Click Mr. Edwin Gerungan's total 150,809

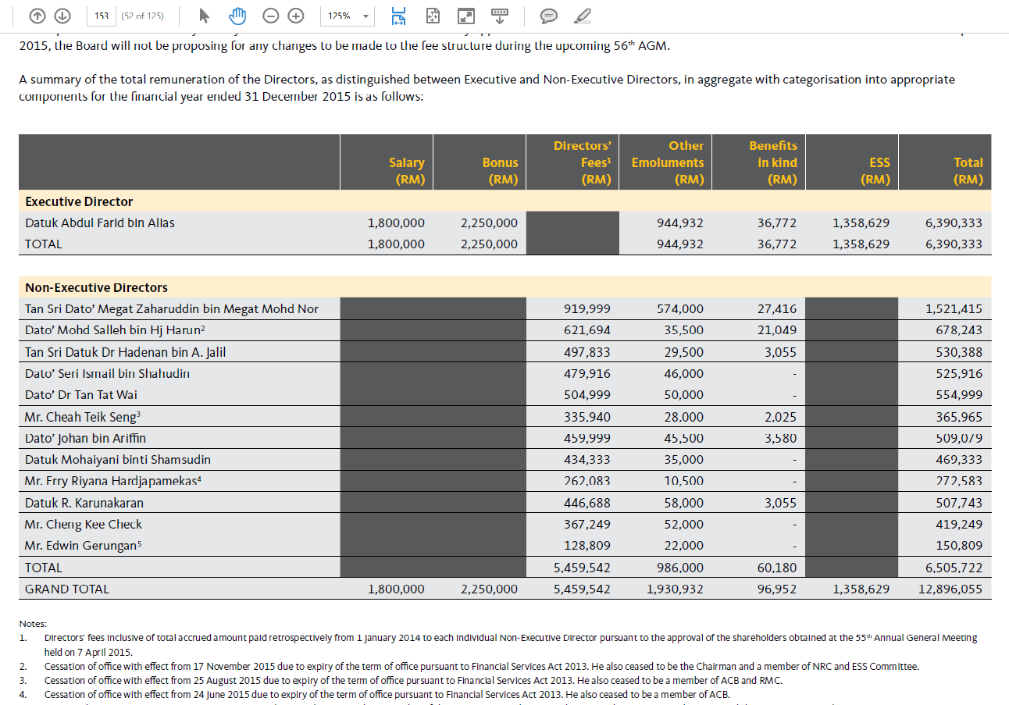point(960,545)
